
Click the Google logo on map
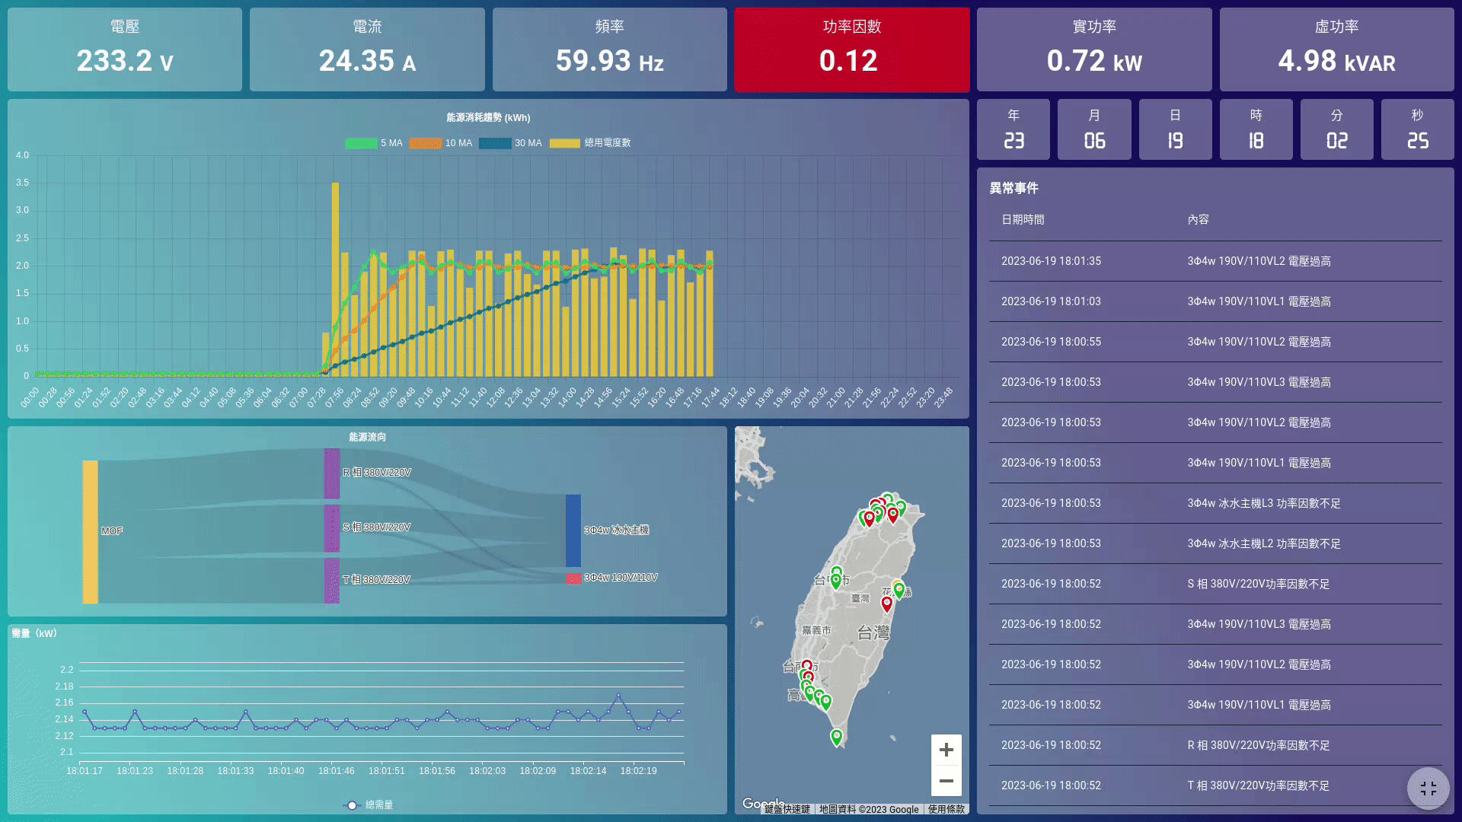pyautogui.click(x=761, y=804)
